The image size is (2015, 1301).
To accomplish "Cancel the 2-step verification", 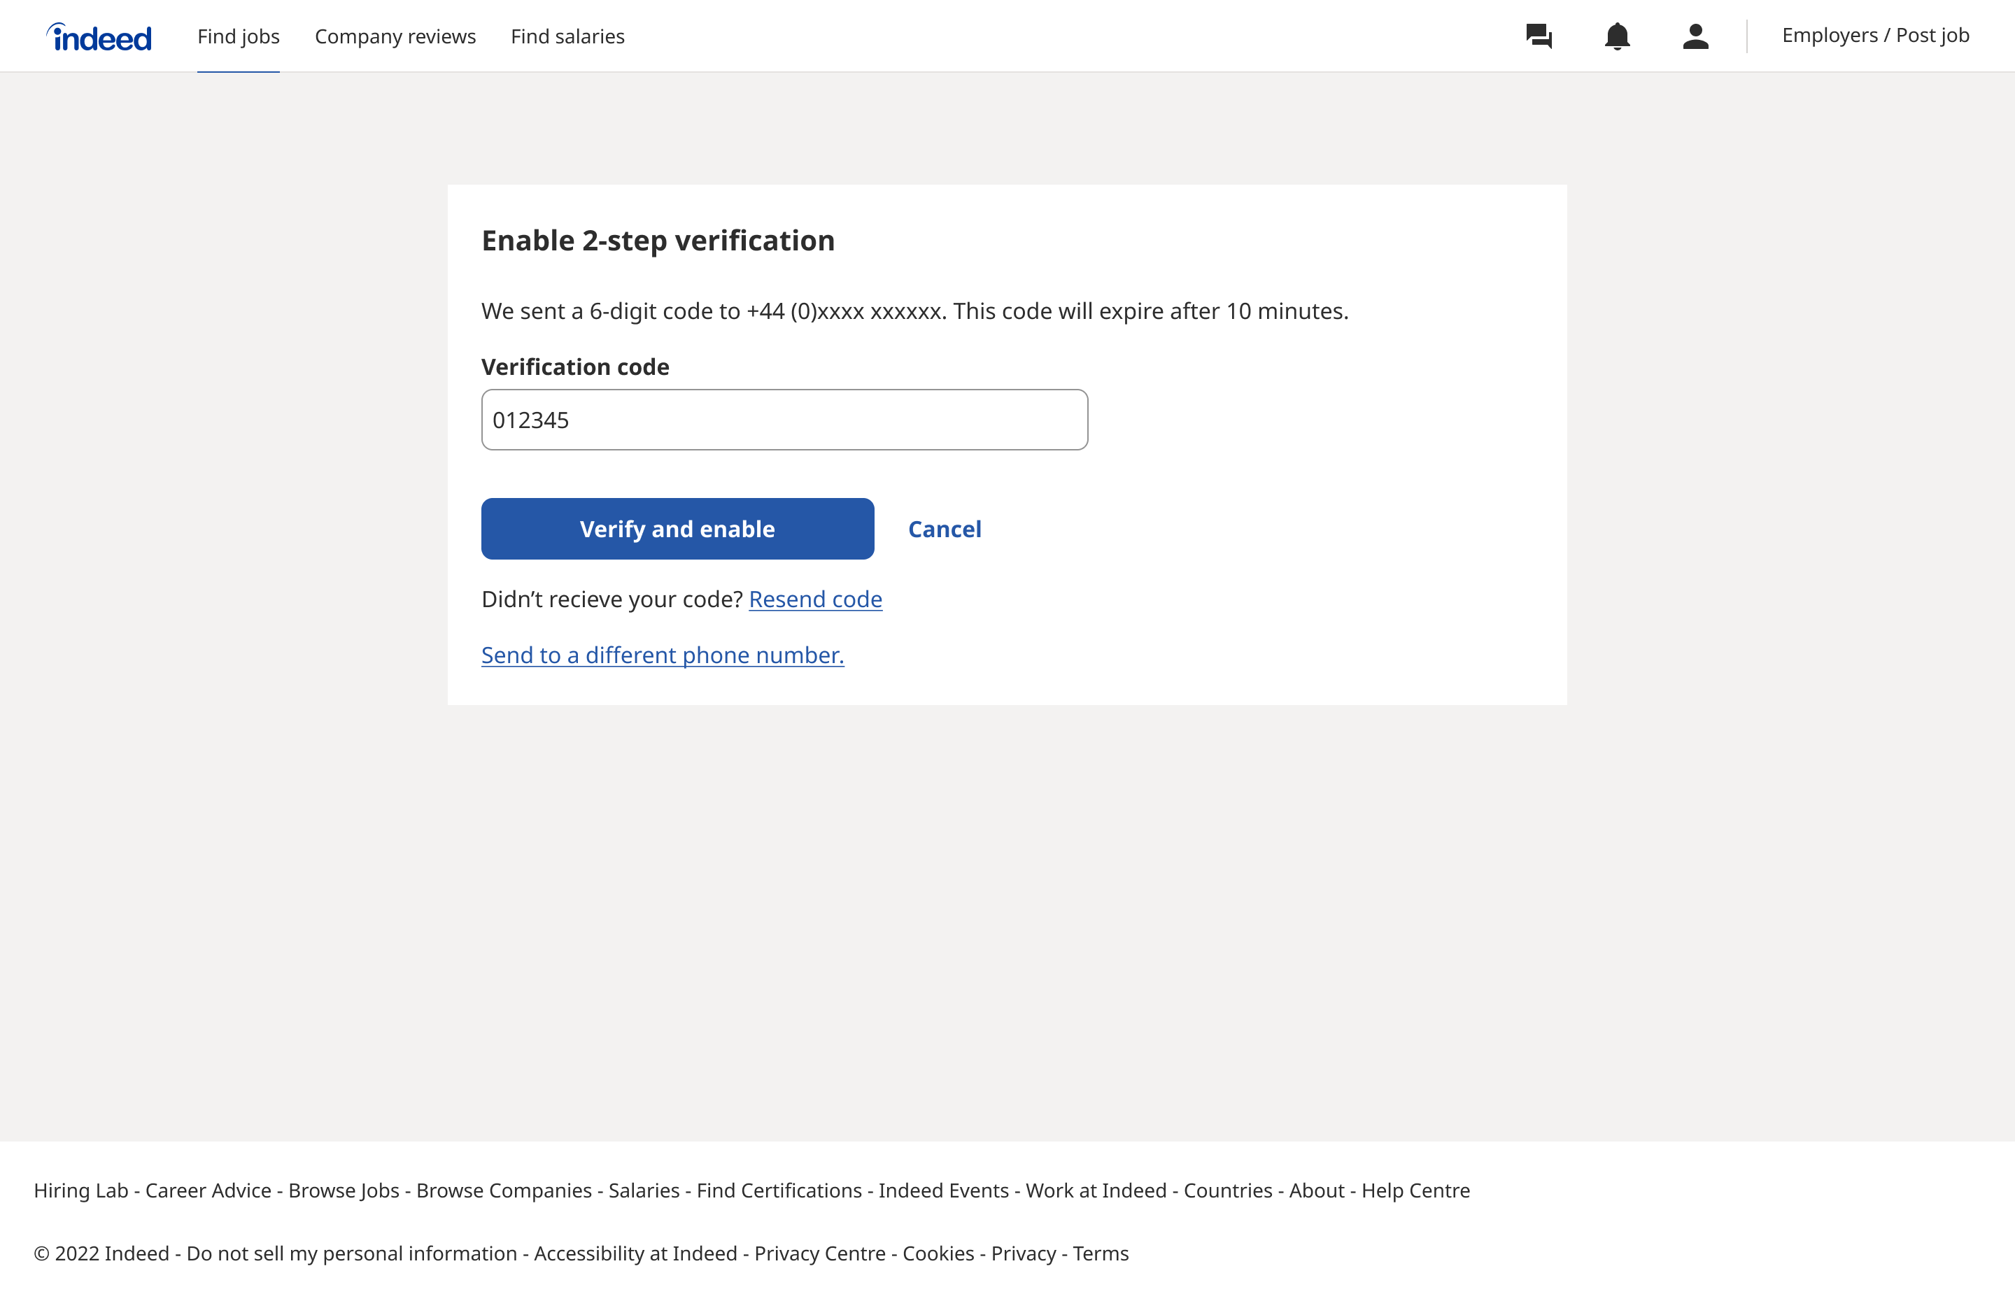I will tap(945, 529).
